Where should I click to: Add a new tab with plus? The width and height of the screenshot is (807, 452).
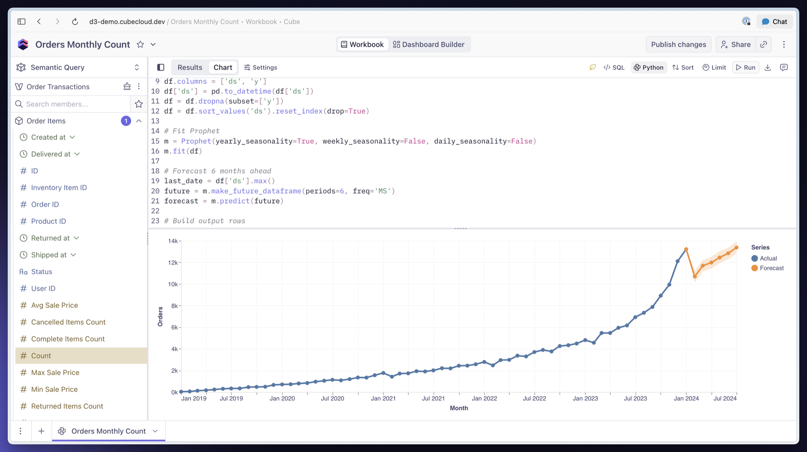pyautogui.click(x=41, y=431)
